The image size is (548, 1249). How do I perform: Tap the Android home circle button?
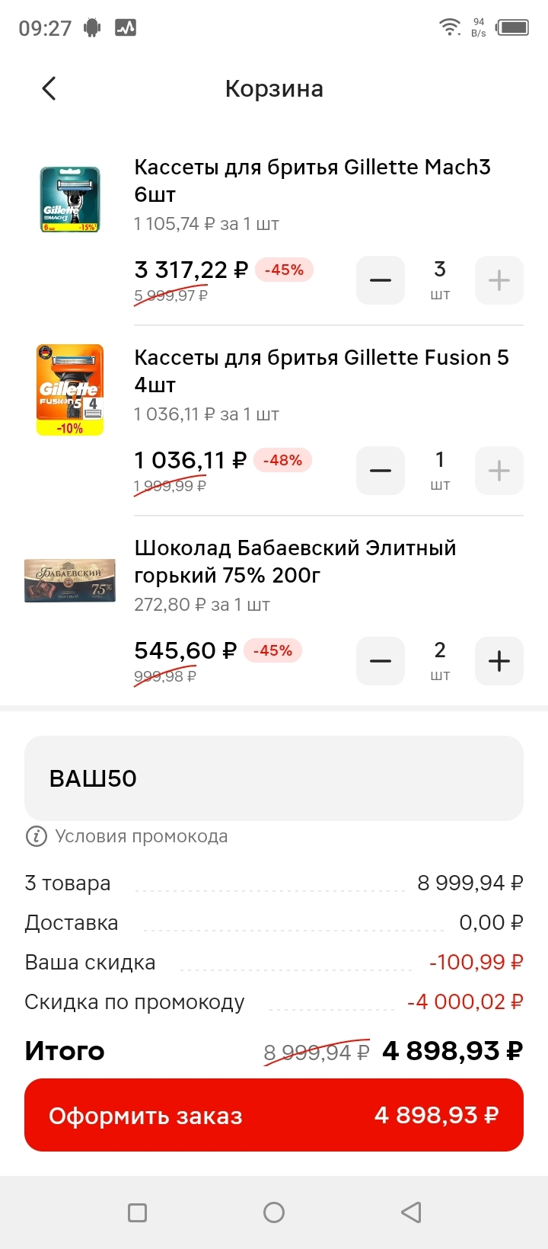tap(274, 1212)
